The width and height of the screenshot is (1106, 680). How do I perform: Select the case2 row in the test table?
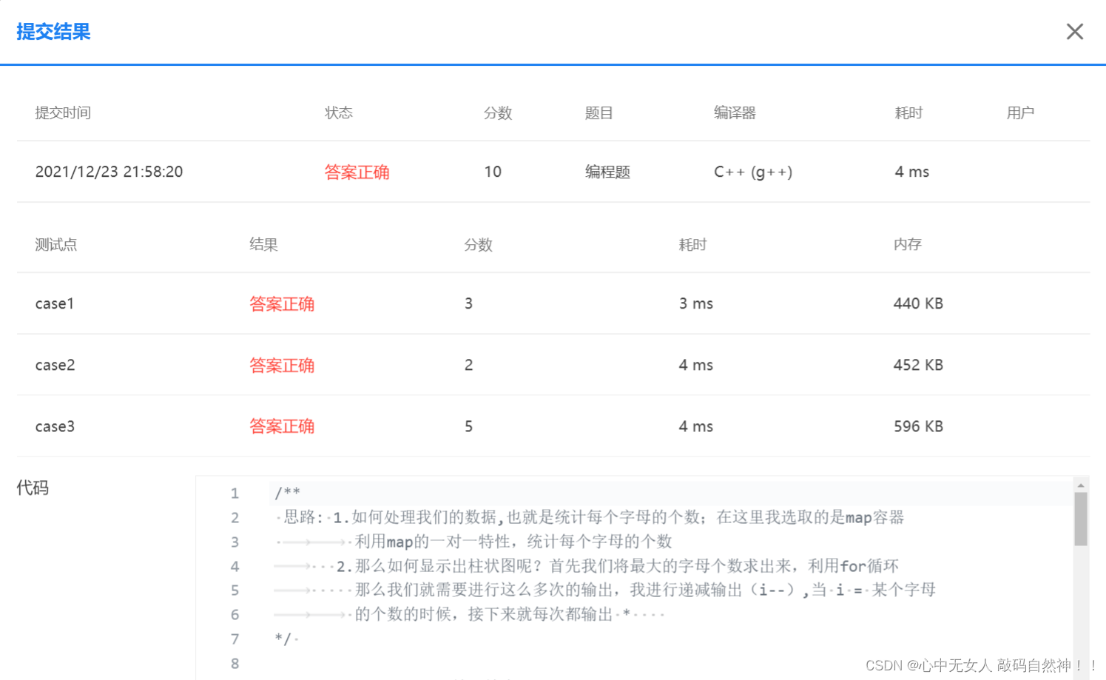point(55,365)
